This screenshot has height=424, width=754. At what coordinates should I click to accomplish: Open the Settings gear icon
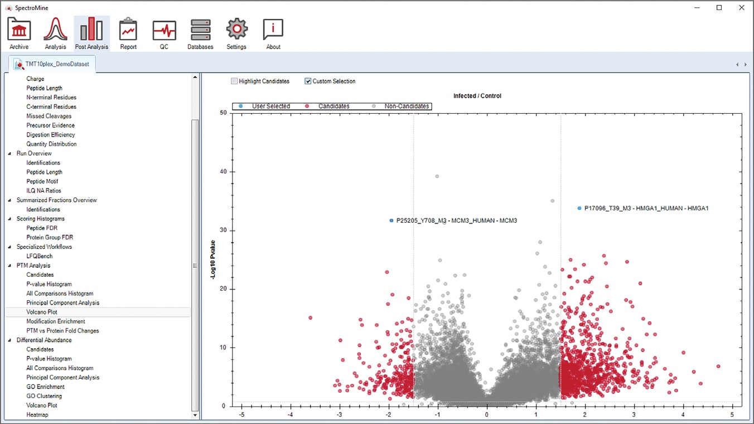[x=236, y=33]
